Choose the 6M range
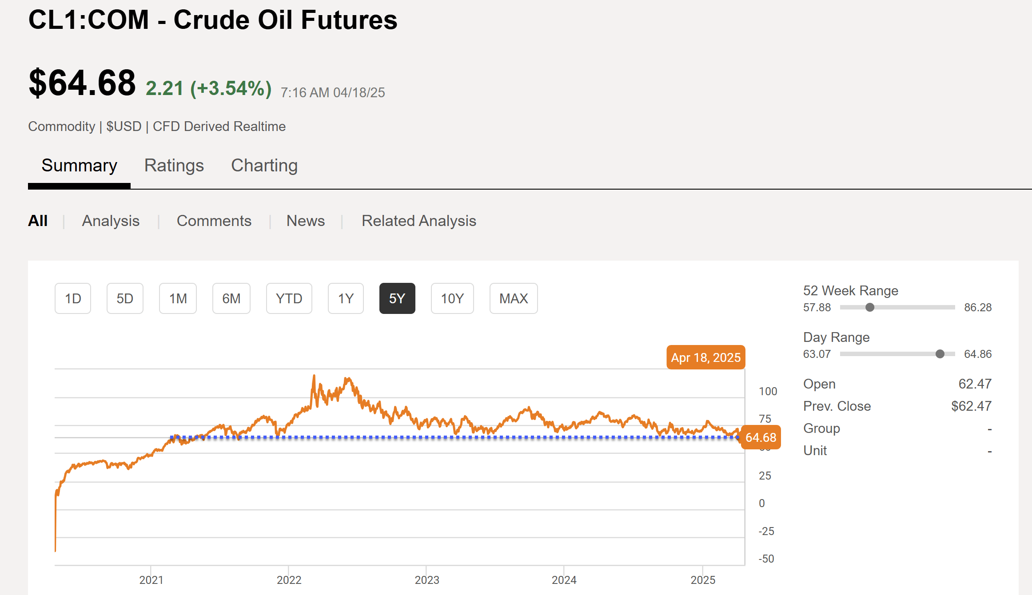The image size is (1032, 595). [231, 298]
